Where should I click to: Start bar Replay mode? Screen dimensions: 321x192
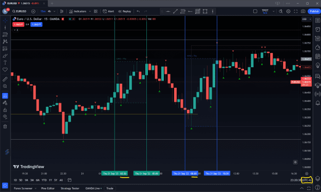(x=124, y=11)
